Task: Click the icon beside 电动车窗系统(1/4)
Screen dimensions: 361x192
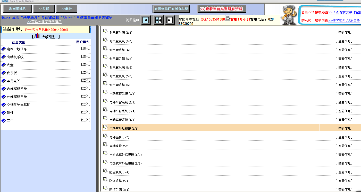Action: coord(105,92)
